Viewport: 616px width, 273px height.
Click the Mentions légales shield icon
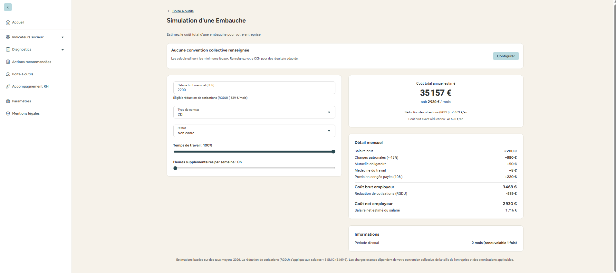tap(8, 114)
